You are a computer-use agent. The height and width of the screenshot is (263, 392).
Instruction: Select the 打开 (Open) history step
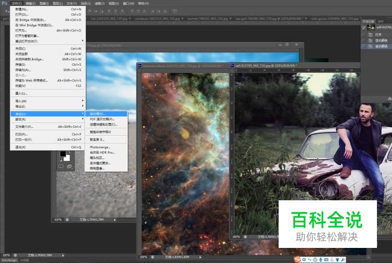pos(379,34)
